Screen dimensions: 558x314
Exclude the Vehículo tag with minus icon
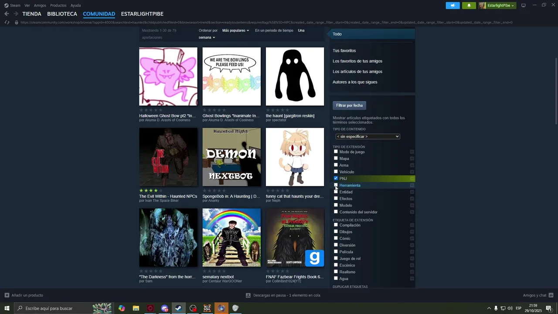tap(412, 172)
